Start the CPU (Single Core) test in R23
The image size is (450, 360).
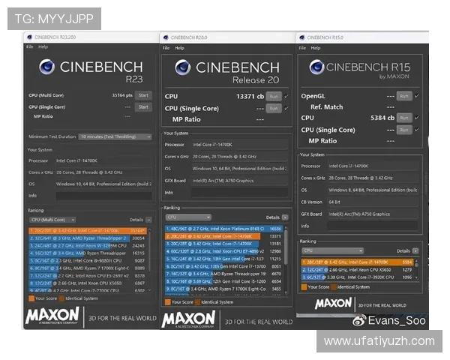143,107
